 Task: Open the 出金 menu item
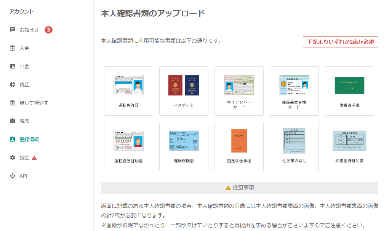[x=24, y=66]
